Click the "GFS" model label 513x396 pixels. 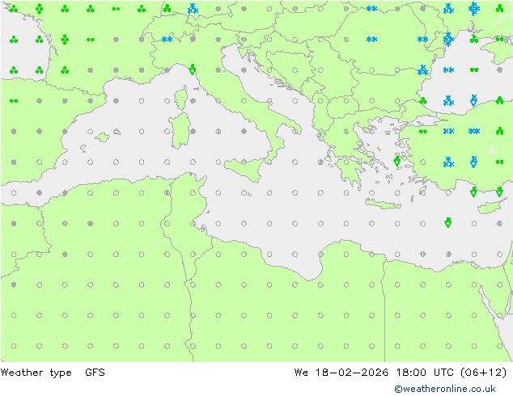tap(95, 372)
